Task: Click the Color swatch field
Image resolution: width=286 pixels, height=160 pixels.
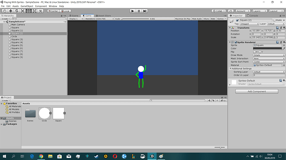Action: pos(267,49)
